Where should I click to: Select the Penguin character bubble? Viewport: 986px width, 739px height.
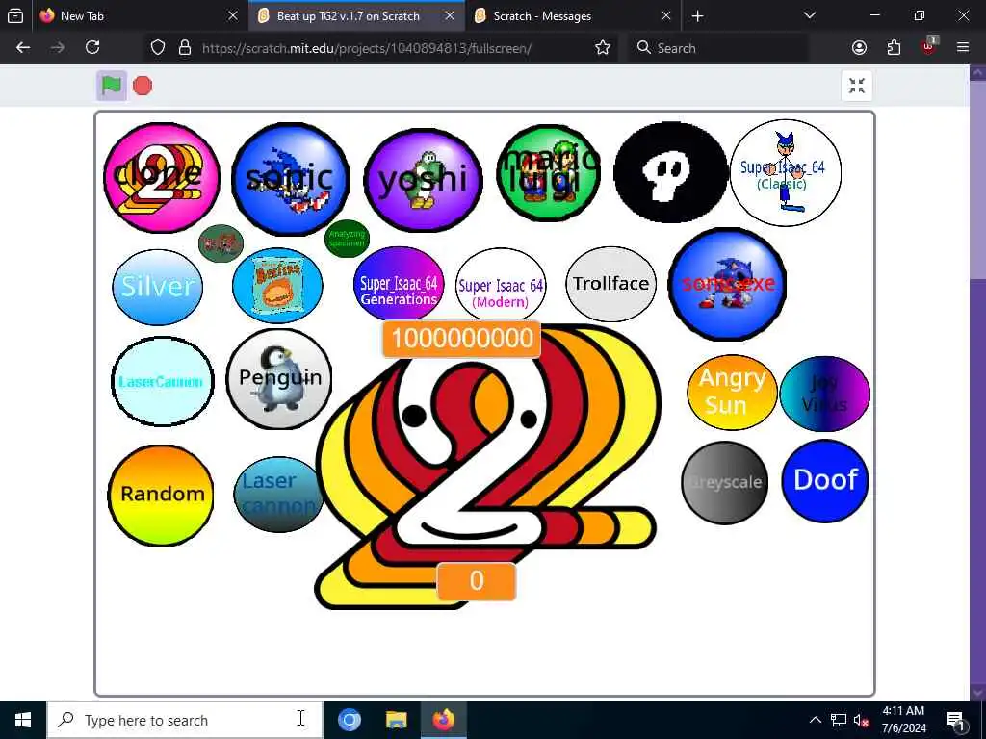pyautogui.click(x=279, y=379)
